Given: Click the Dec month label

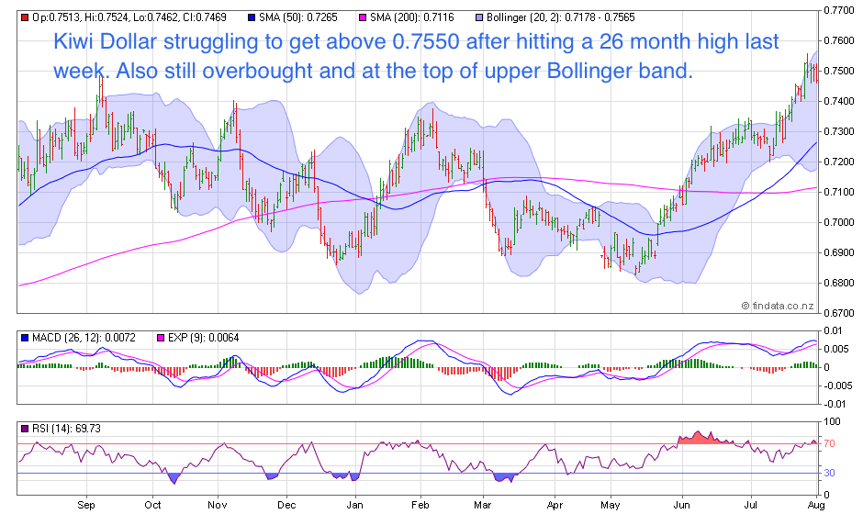Looking at the screenshot, I should [286, 505].
